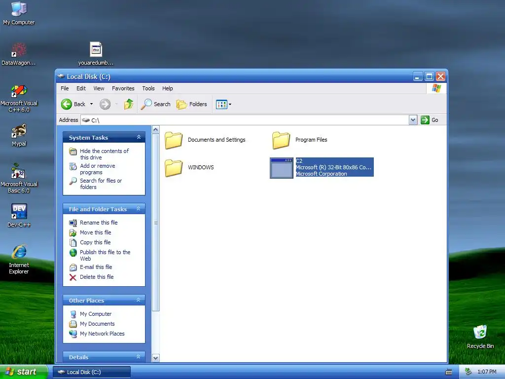This screenshot has height=379, width=505.
Task: Open Microsoft Visual Basic 6.0 shortcut
Action: 19,178
